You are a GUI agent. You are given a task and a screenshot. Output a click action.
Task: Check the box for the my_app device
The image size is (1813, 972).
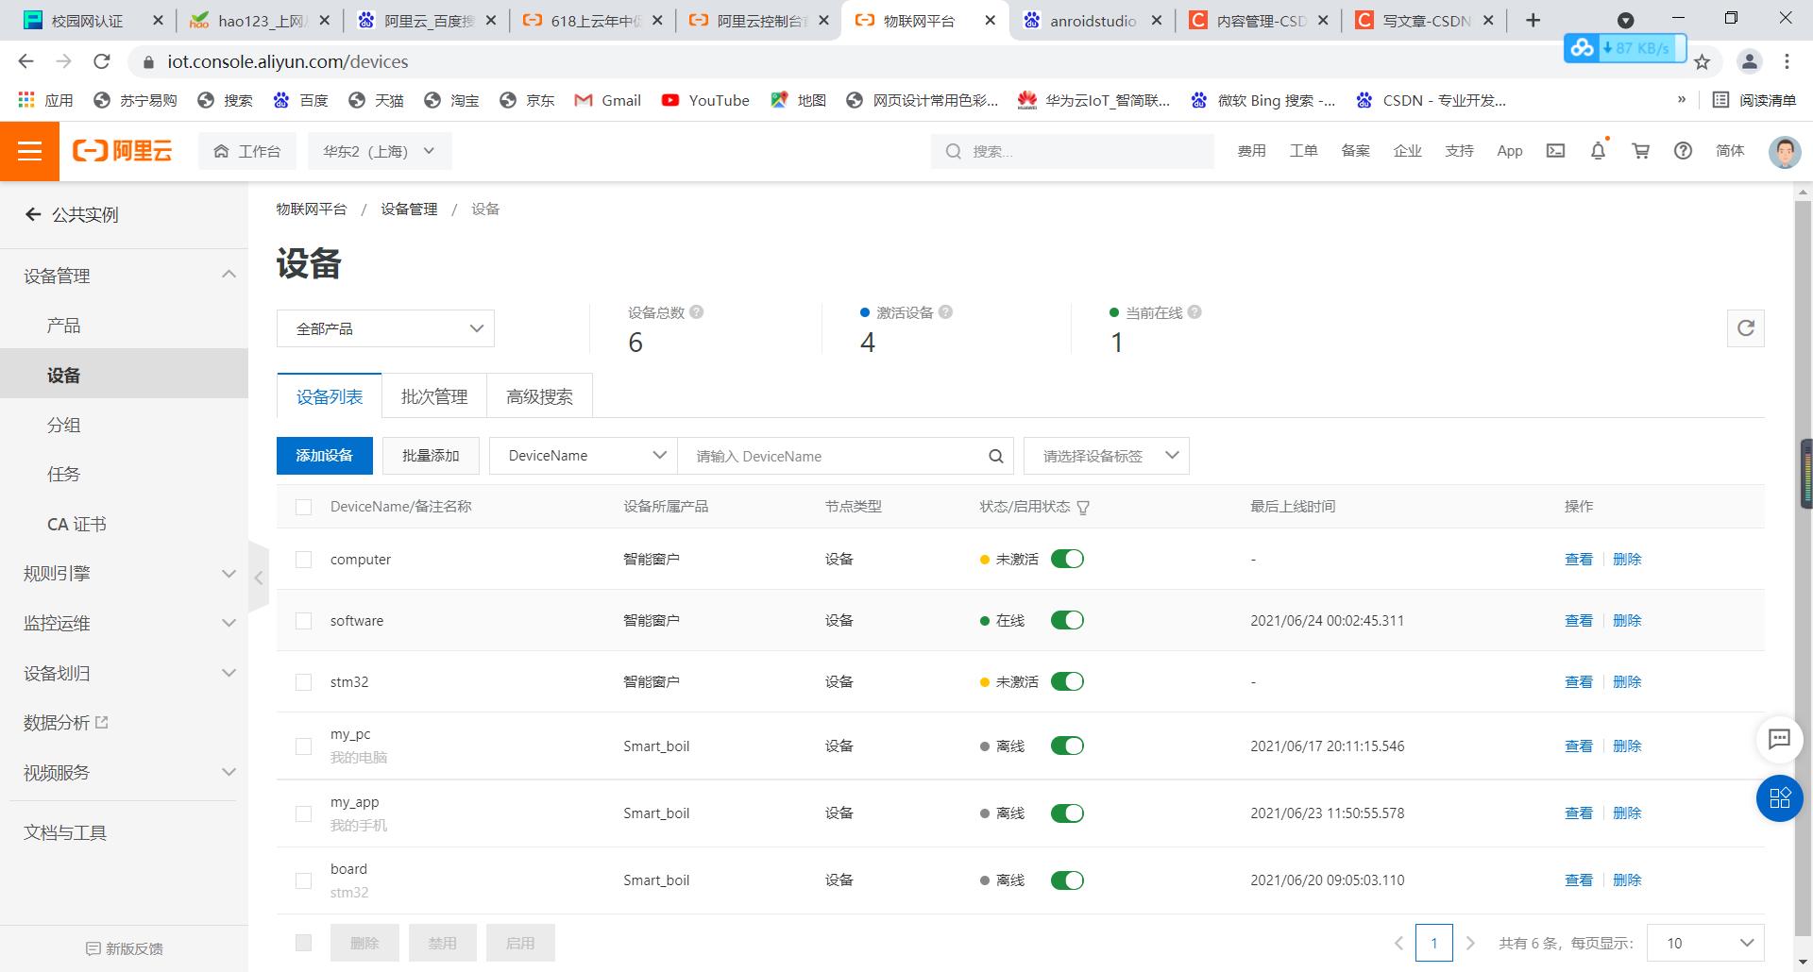303,813
